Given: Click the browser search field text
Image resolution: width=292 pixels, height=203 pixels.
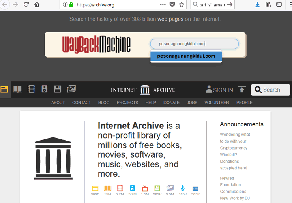Looking at the screenshot, I should [213, 5].
